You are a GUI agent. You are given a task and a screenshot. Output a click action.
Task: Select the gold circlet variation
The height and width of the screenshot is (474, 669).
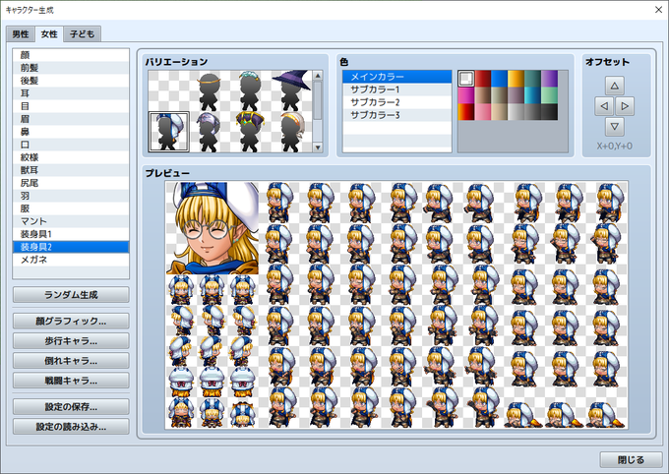point(210,90)
